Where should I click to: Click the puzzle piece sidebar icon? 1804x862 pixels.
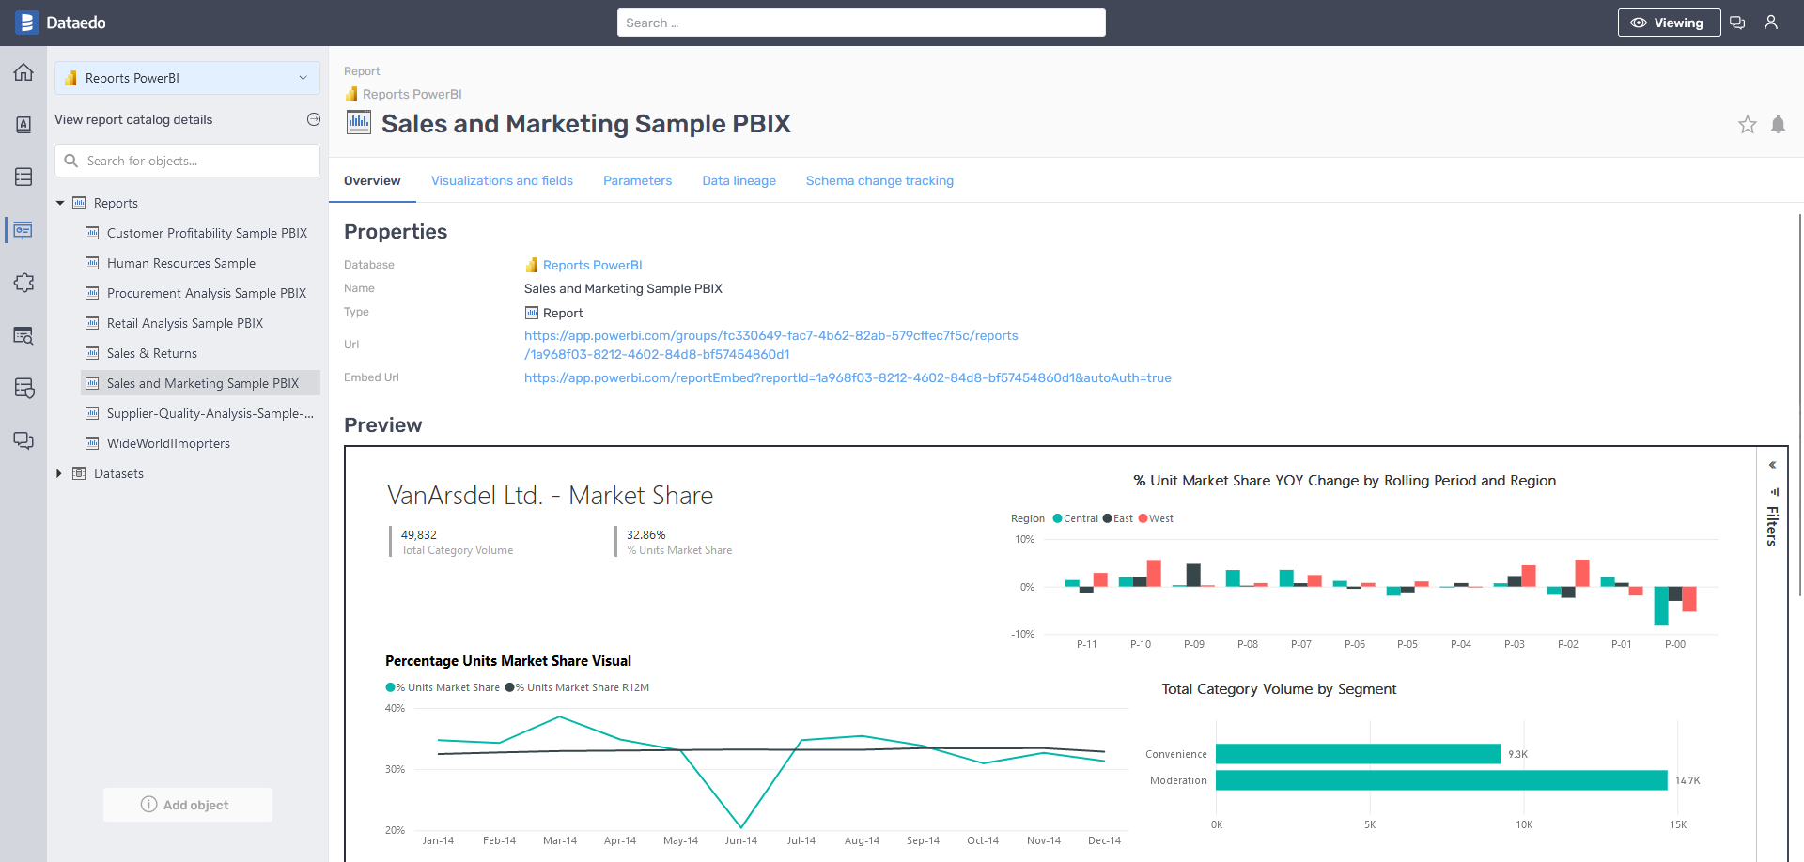click(23, 283)
